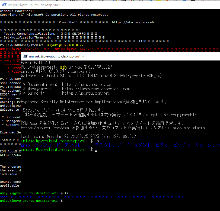
Task: Click the yellow 'umiyuki@192.168.0.27' command after the system32 prompt
Action: pyautogui.click(x=65, y=45)
